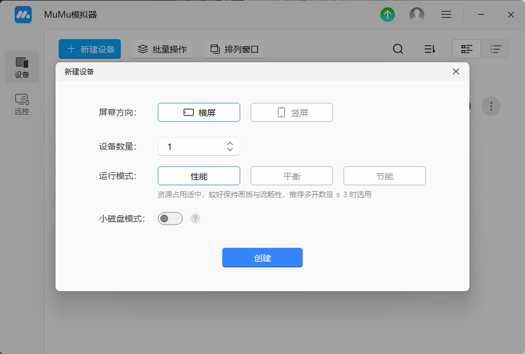The height and width of the screenshot is (354, 525).
Task: Enable 小磁盘模式 with the toggle switch
Action: 170,218
